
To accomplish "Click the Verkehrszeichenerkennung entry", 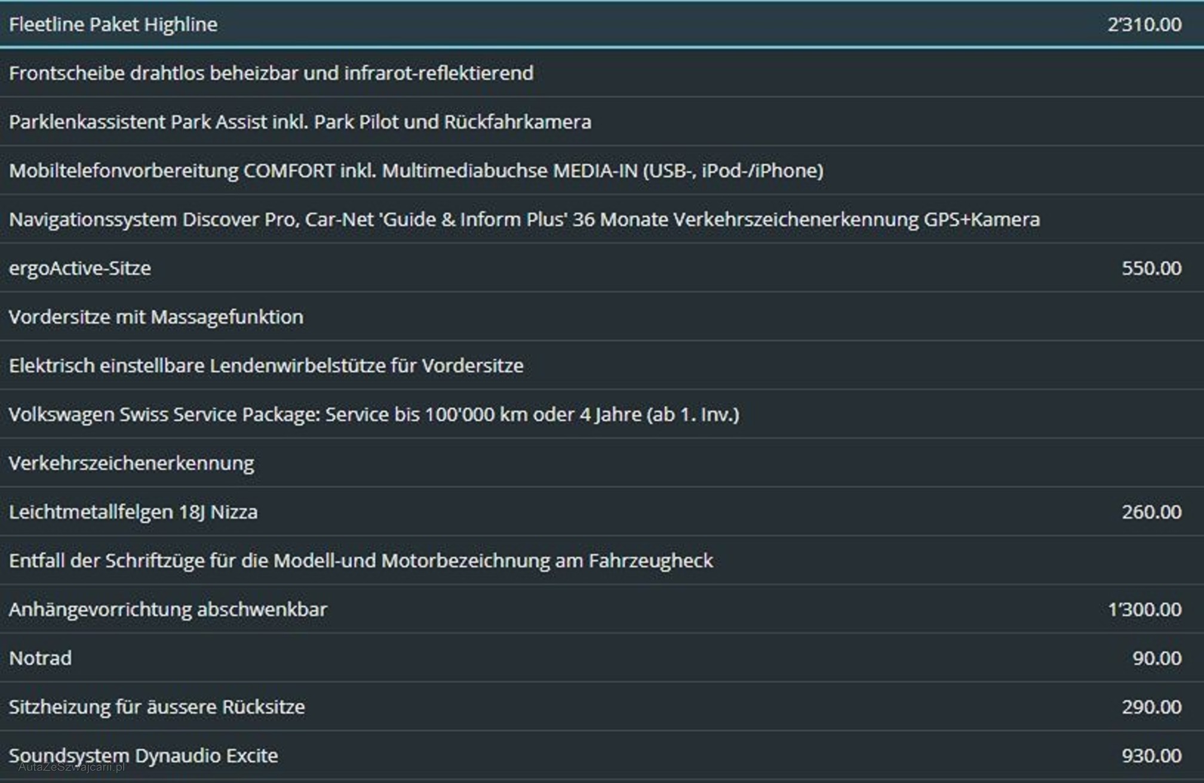I will pos(131,463).
